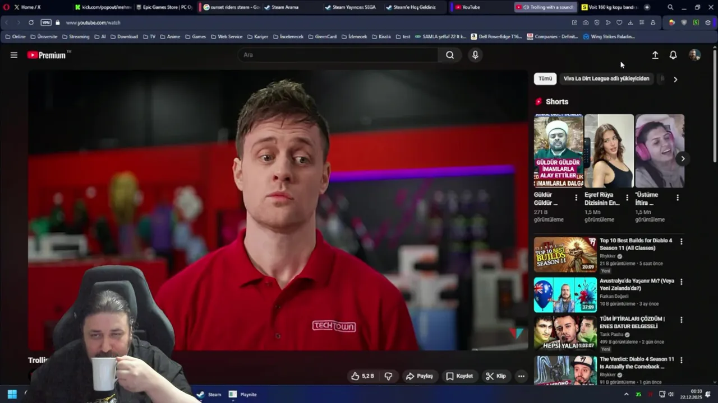
Task: Click inside the Ara search field
Action: (339, 55)
